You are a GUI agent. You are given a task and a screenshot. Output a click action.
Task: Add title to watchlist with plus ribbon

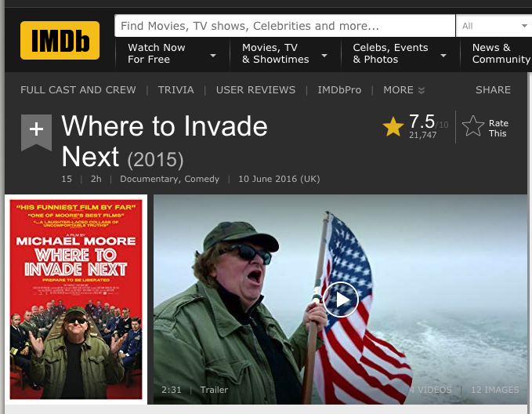36,130
